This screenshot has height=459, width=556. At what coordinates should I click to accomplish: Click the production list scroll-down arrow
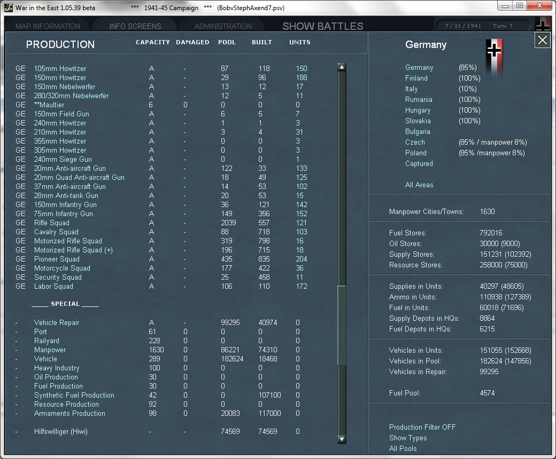pos(342,439)
